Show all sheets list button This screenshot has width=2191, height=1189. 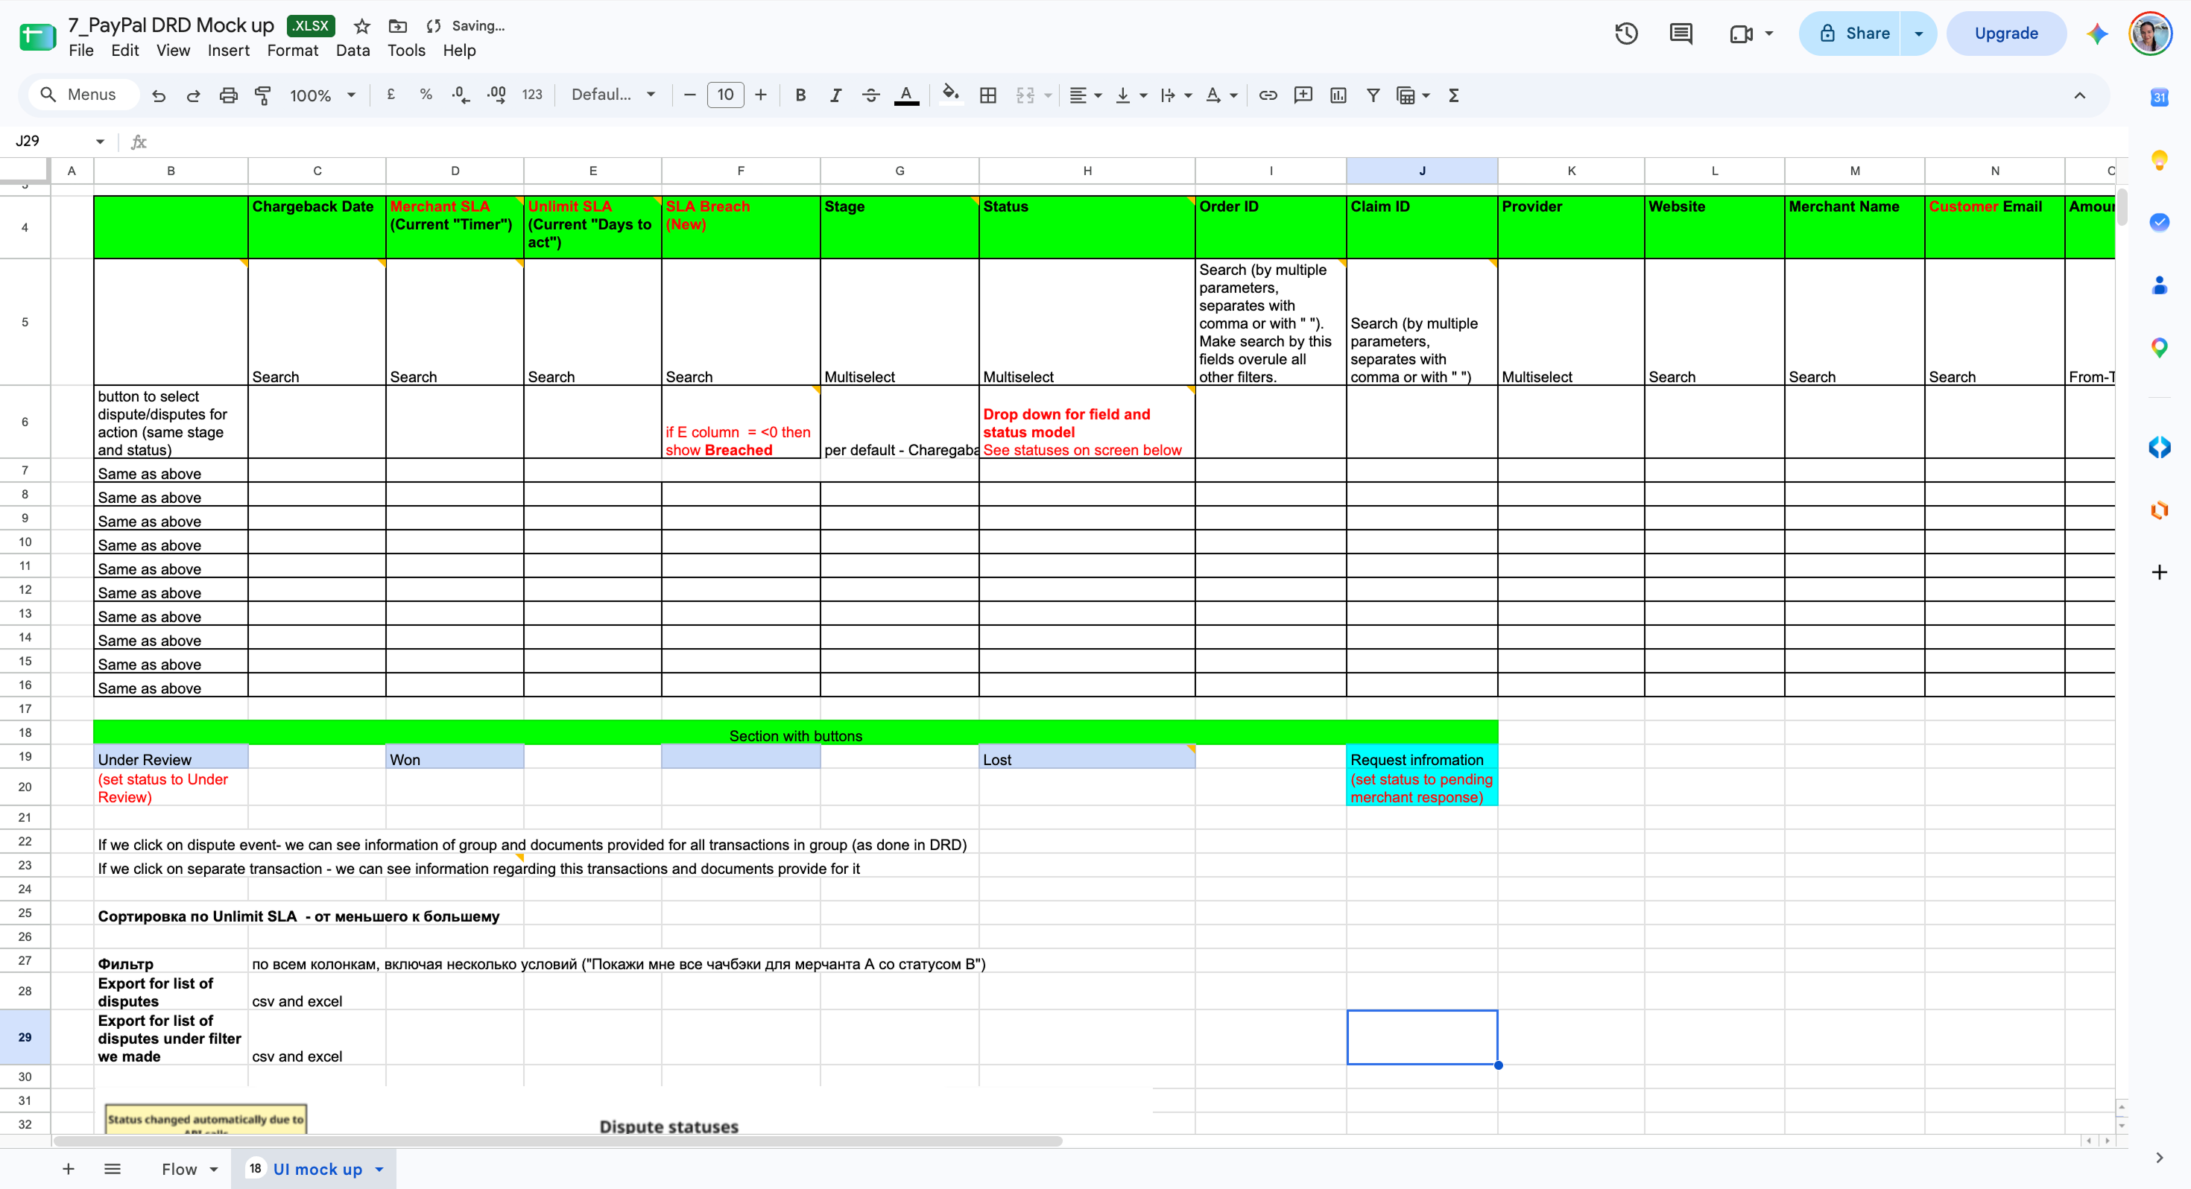click(x=113, y=1170)
